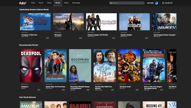191x108 pixels.
Task: Open the Charlie's Angels: Full Throttle thumbnail
Action: coord(101,22)
